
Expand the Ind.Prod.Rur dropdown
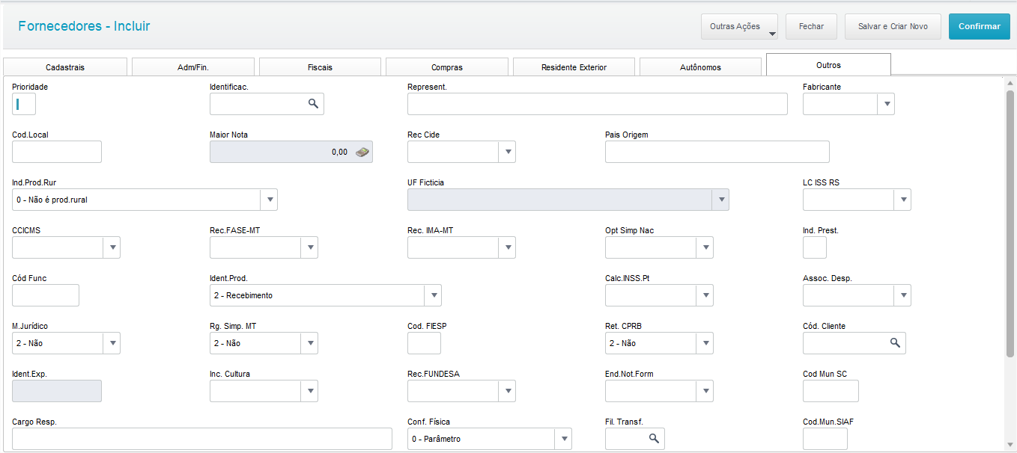(269, 200)
